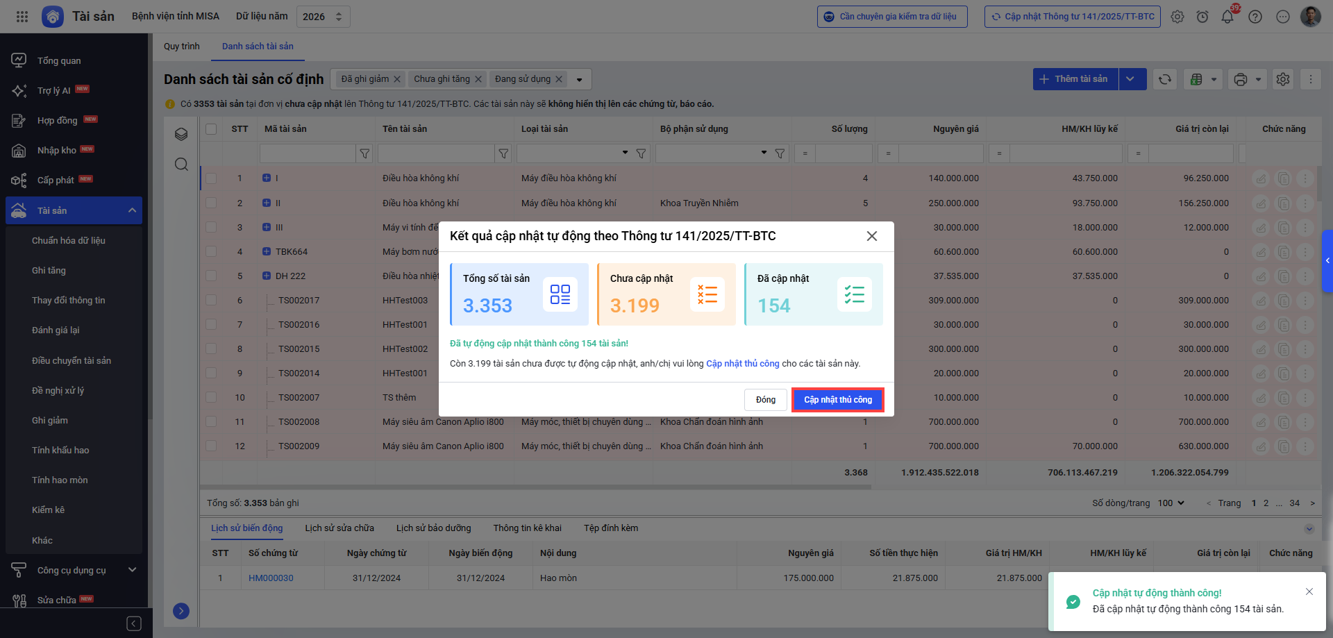
Task: Open the help question mark icon
Action: click(x=1255, y=17)
